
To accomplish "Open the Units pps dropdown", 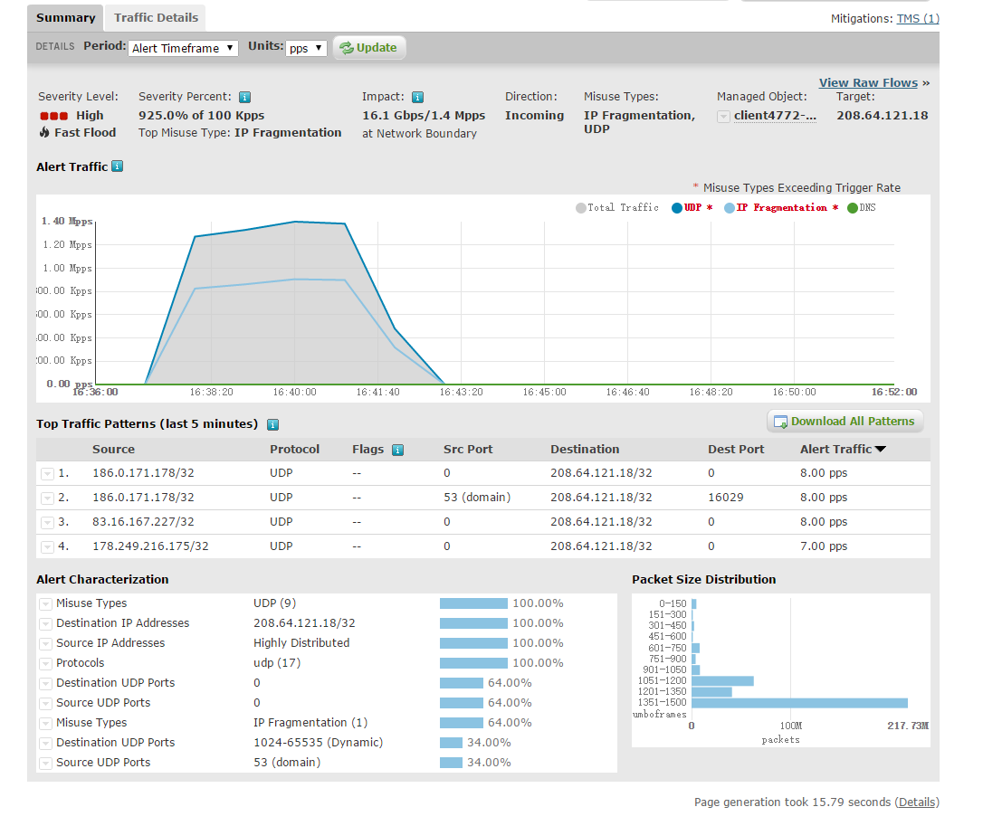I will coord(306,48).
